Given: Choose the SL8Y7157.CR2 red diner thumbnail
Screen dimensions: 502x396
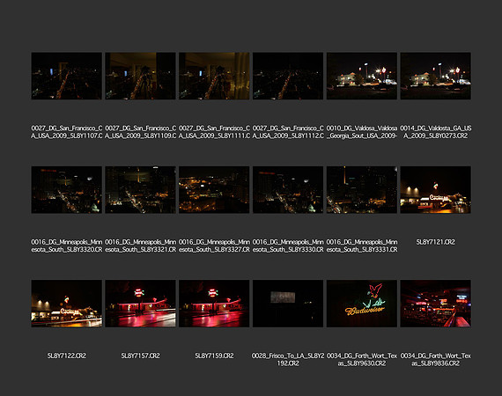Looking at the screenshot, I should [140, 304].
